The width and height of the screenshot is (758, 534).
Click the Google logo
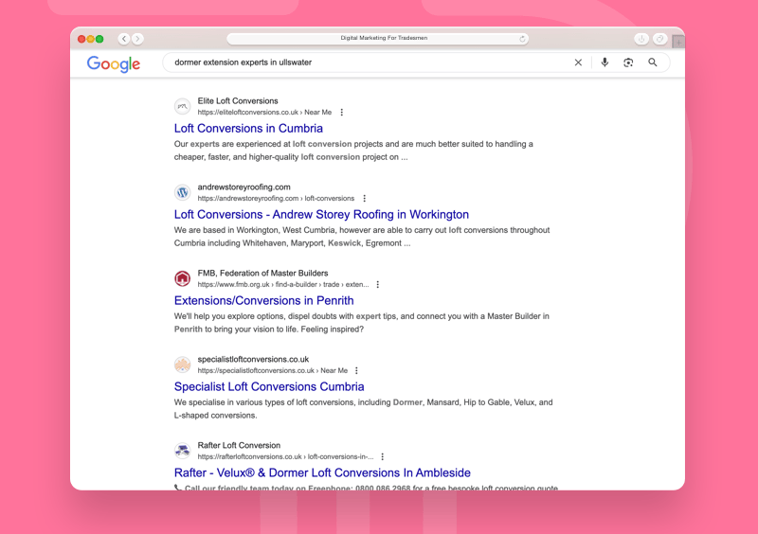114,63
